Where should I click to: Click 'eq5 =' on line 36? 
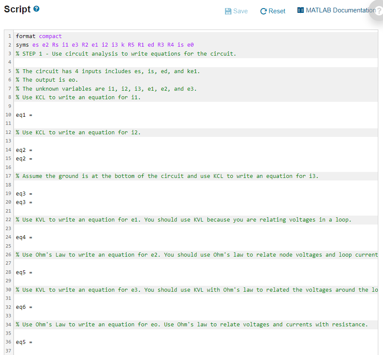pyautogui.click(x=24, y=342)
